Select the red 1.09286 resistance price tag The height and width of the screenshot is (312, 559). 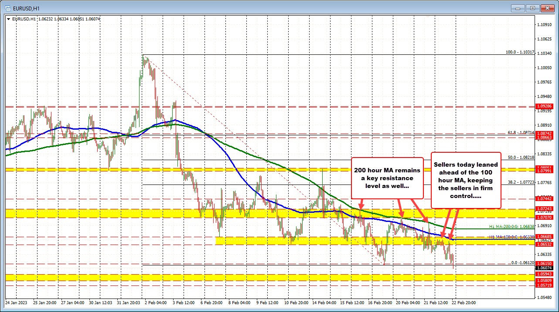[x=545, y=106]
